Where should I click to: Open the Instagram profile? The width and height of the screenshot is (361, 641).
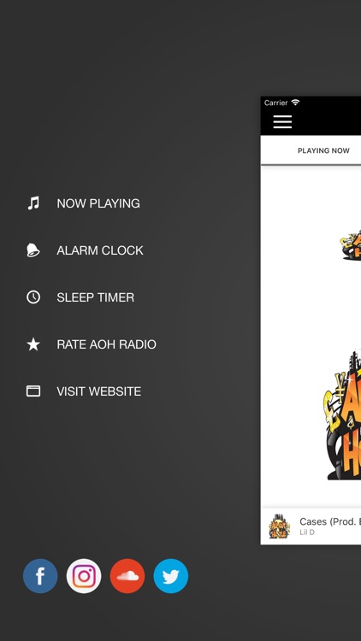84,575
